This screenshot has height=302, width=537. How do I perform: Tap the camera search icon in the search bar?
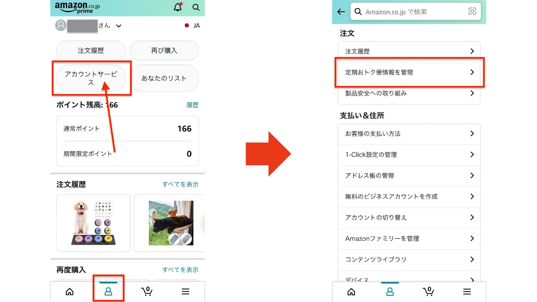point(472,12)
